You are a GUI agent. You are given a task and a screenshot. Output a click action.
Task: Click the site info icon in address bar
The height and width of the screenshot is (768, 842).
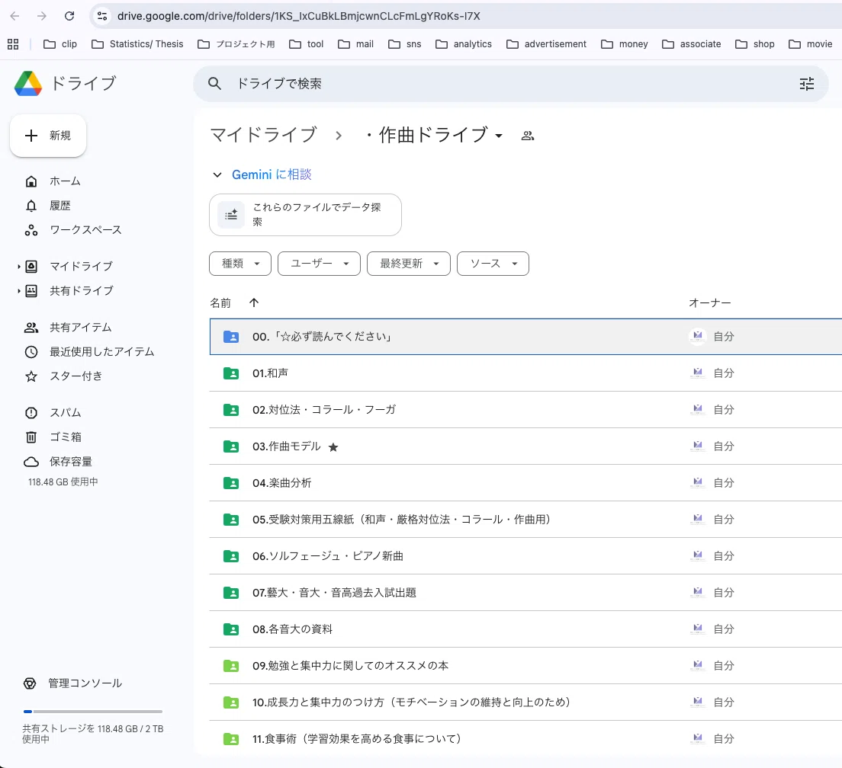click(102, 16)
